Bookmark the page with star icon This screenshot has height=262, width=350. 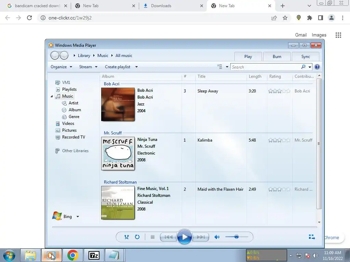(285, 18)
